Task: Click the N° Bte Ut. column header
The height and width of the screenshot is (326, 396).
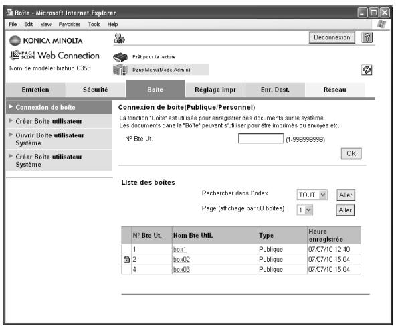Action: 152,235
